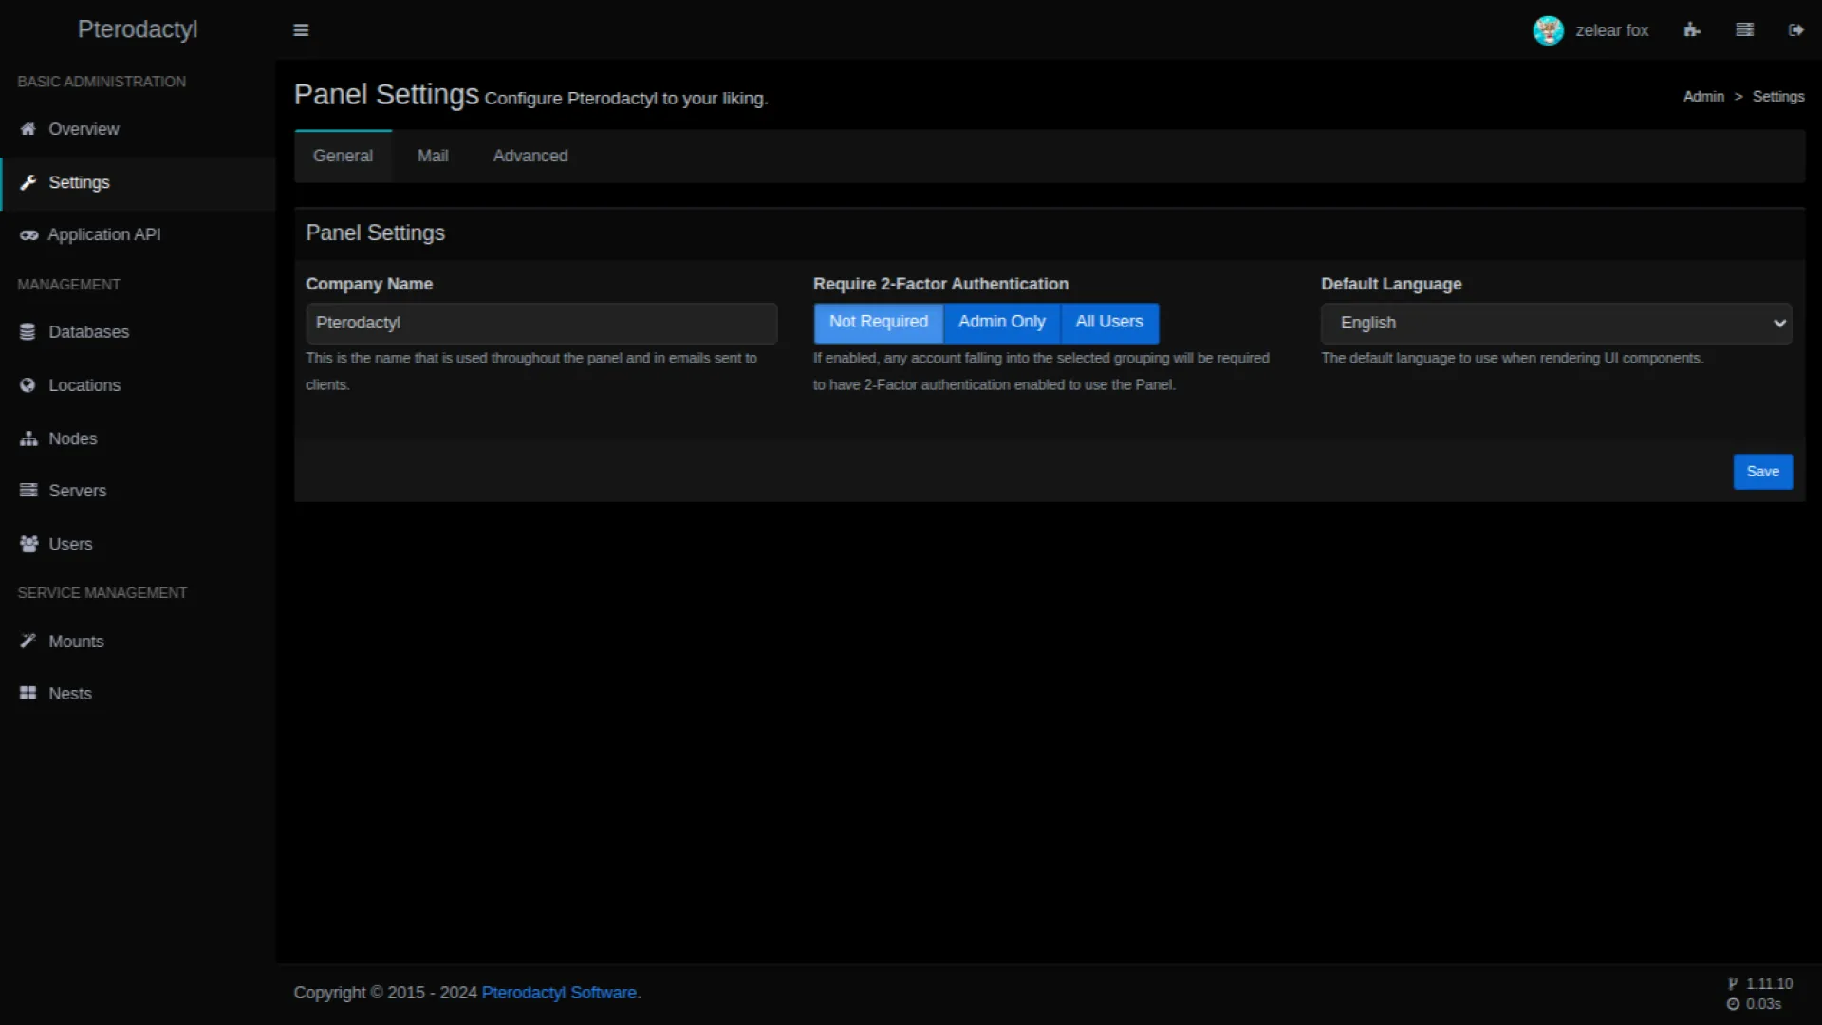
Task: Click Admin in the breadcrumb
Action: [1703, 97]
